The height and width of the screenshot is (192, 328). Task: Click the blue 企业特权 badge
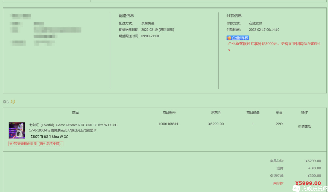[x=238, y=38]
